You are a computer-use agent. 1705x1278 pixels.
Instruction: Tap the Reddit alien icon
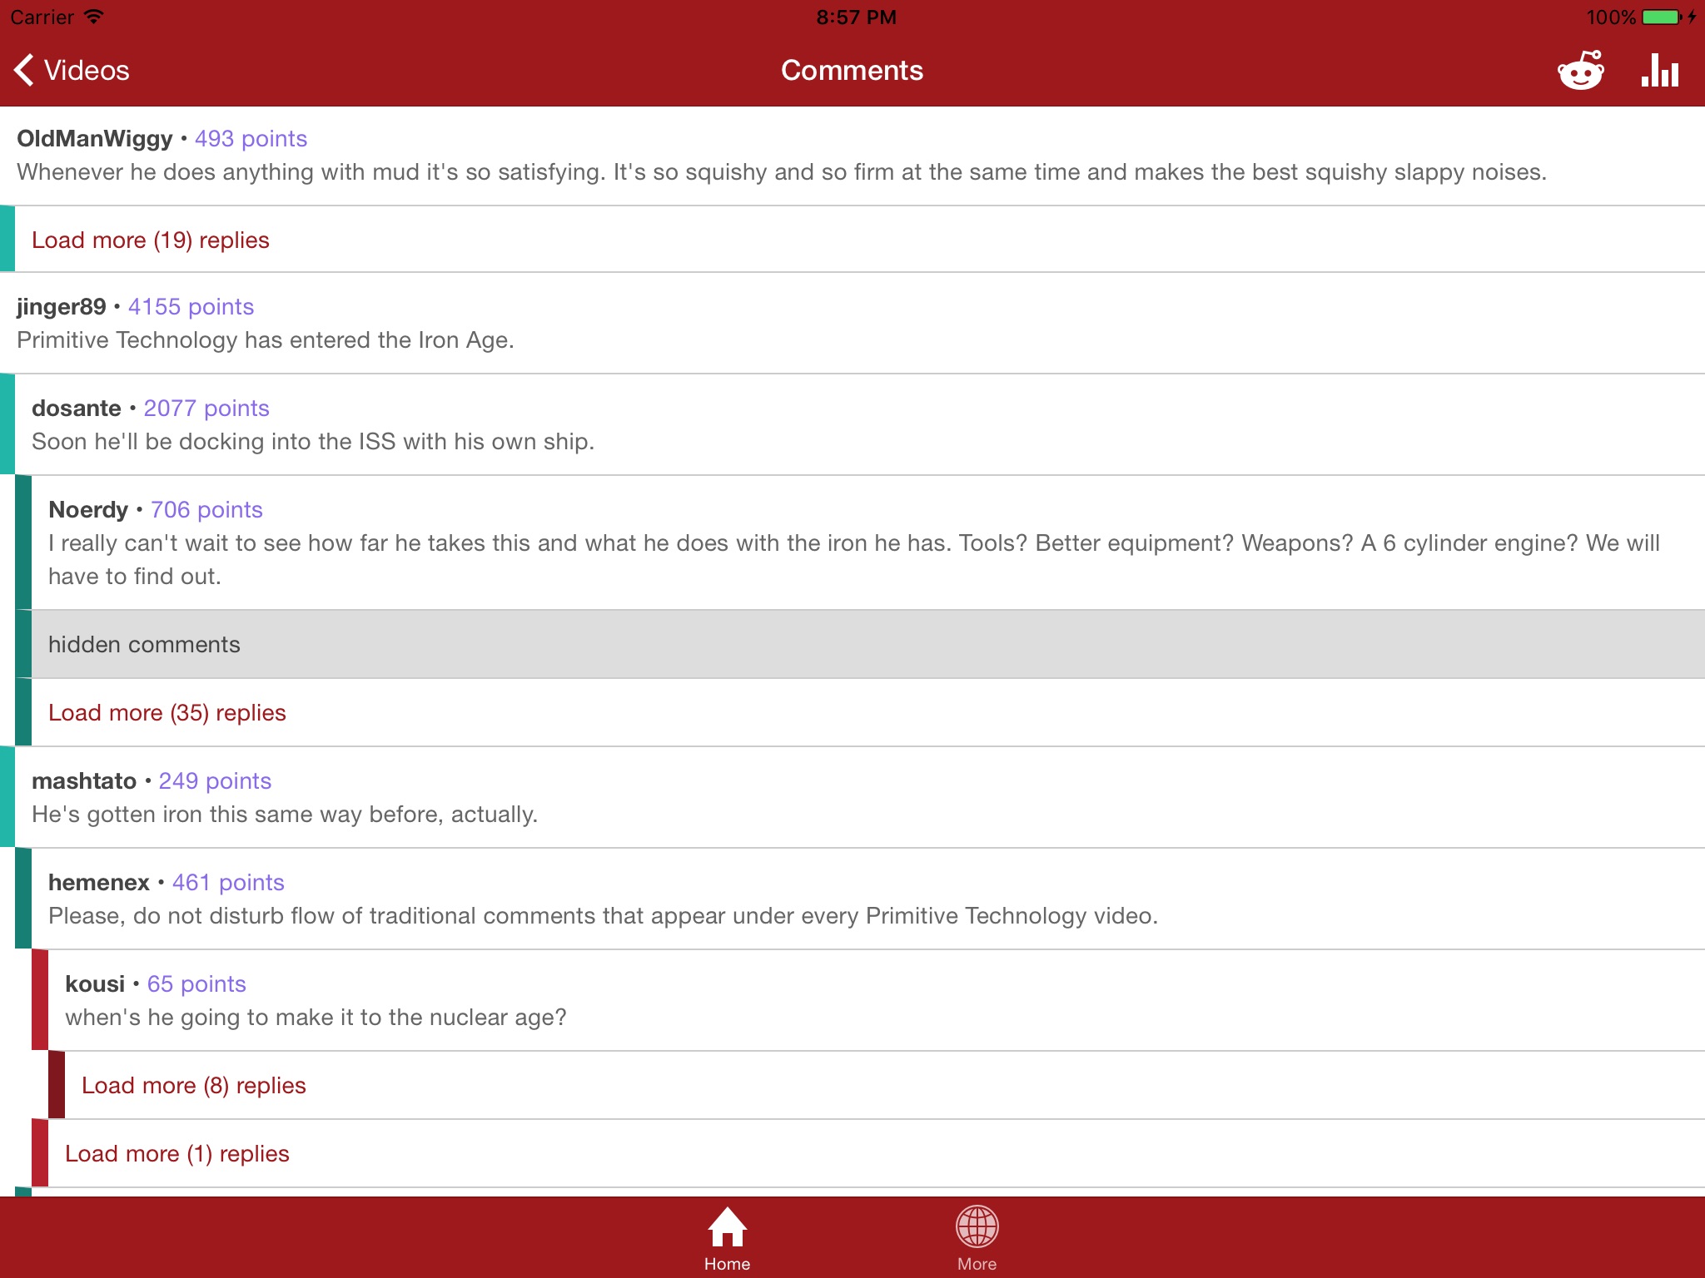[x=1580, y=71]
